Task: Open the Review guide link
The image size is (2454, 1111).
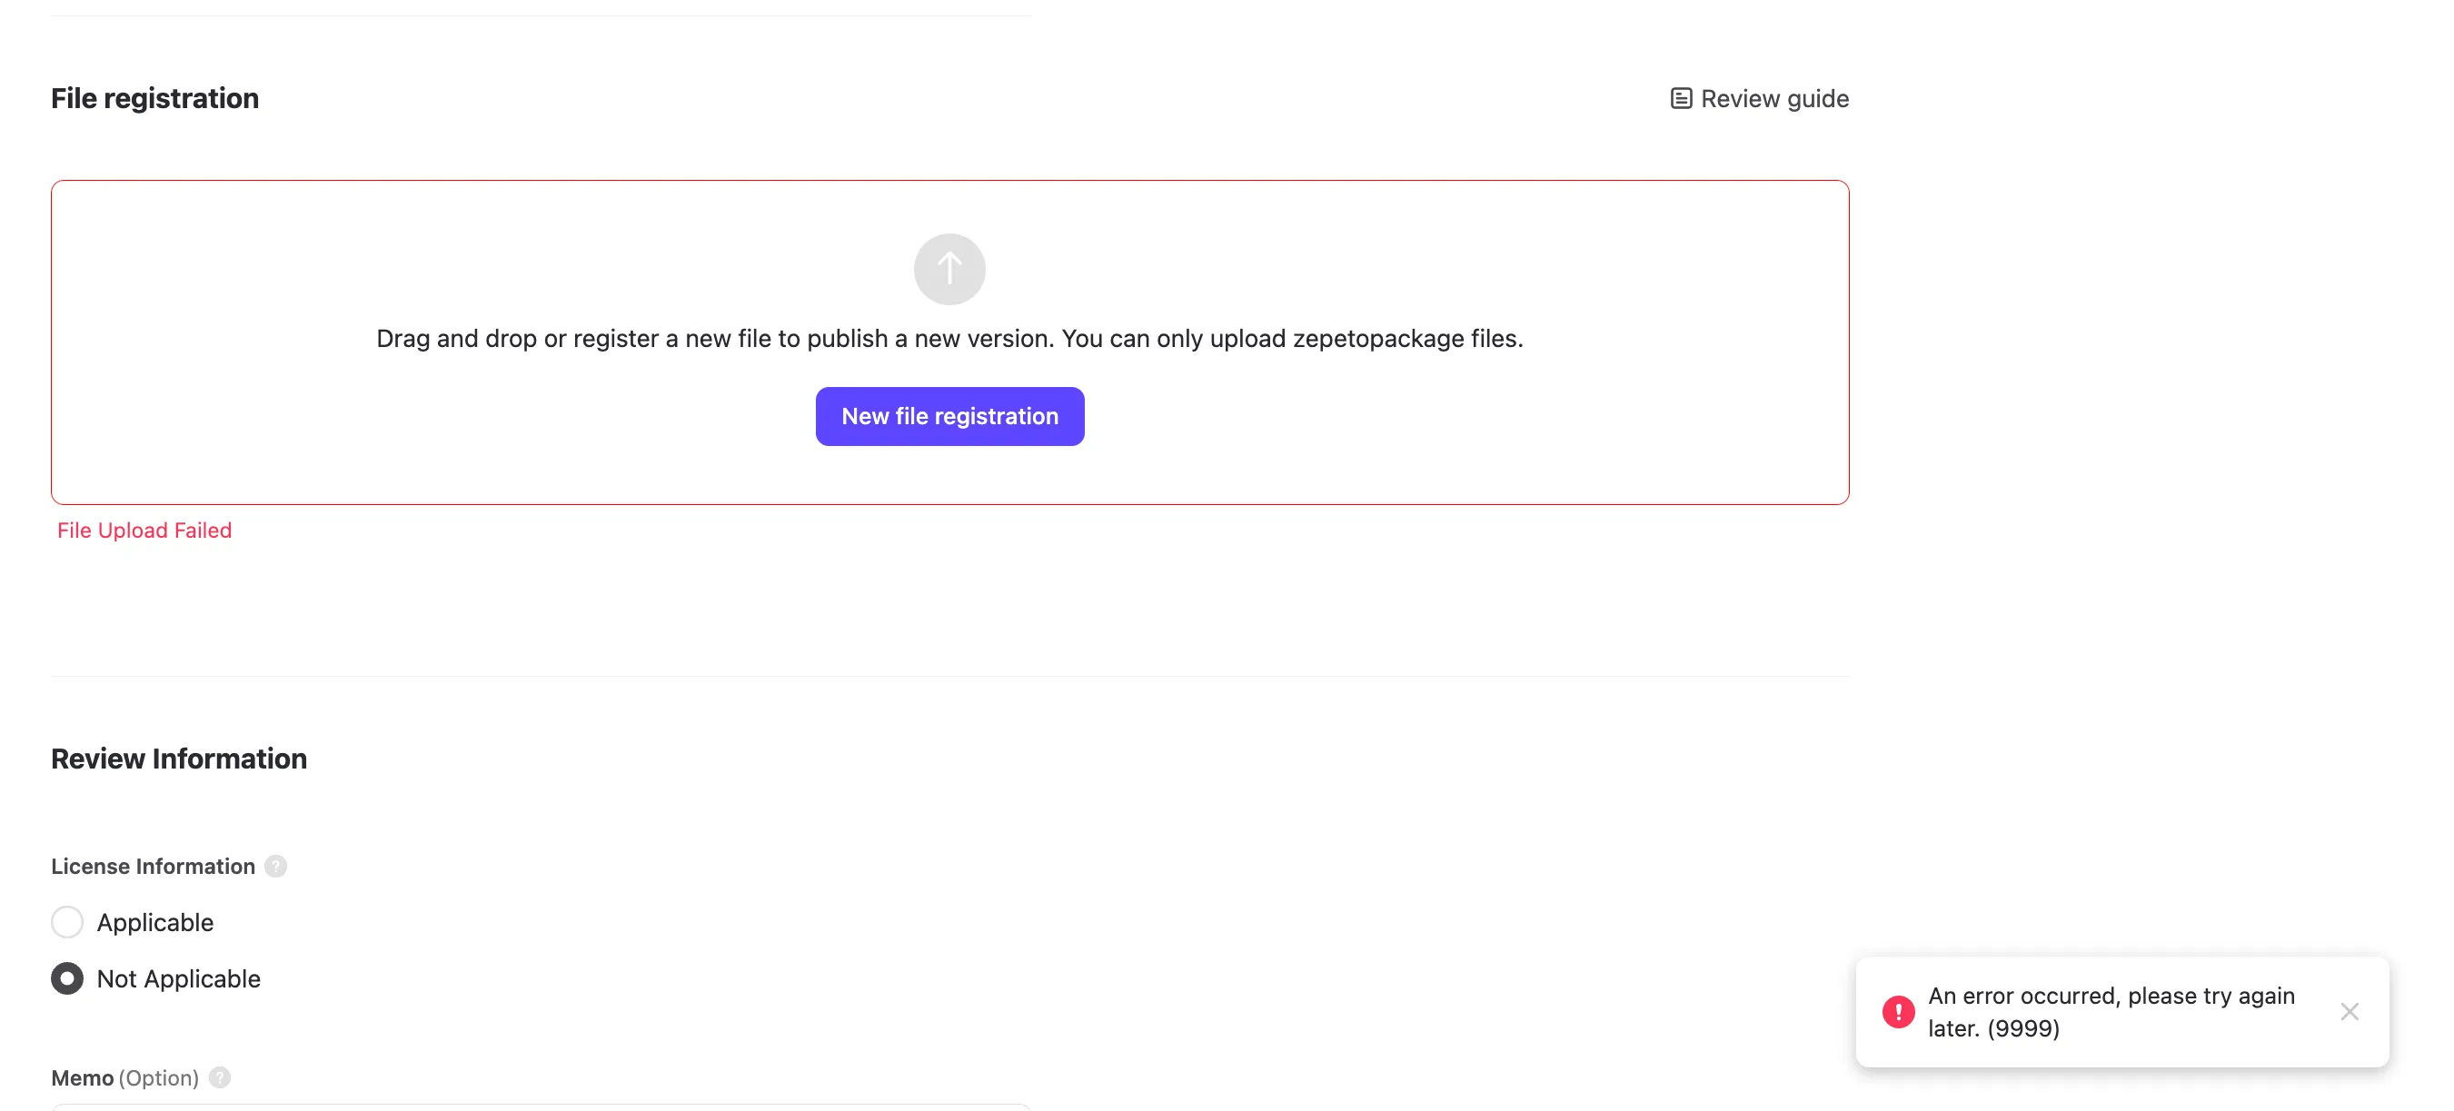Action: click(x=1759, y=98)
